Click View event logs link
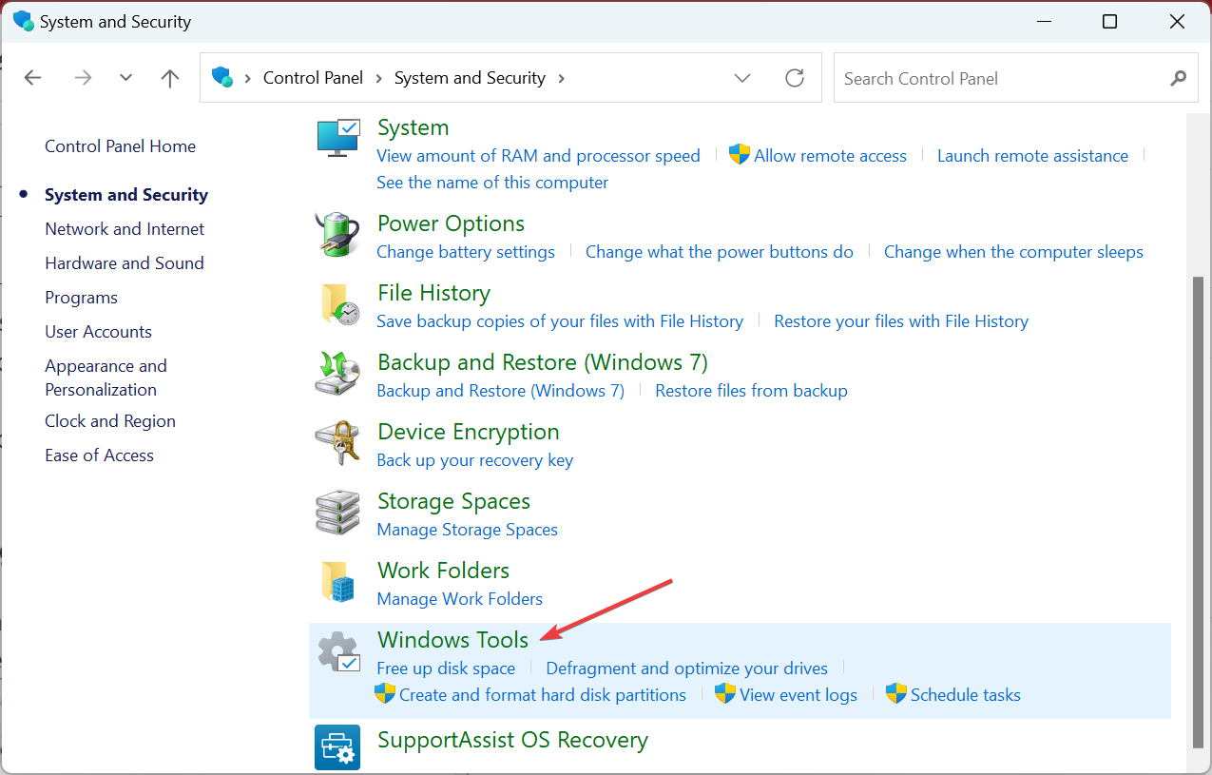The width and height of the screenshot is (1212, 775). point(798,695)
